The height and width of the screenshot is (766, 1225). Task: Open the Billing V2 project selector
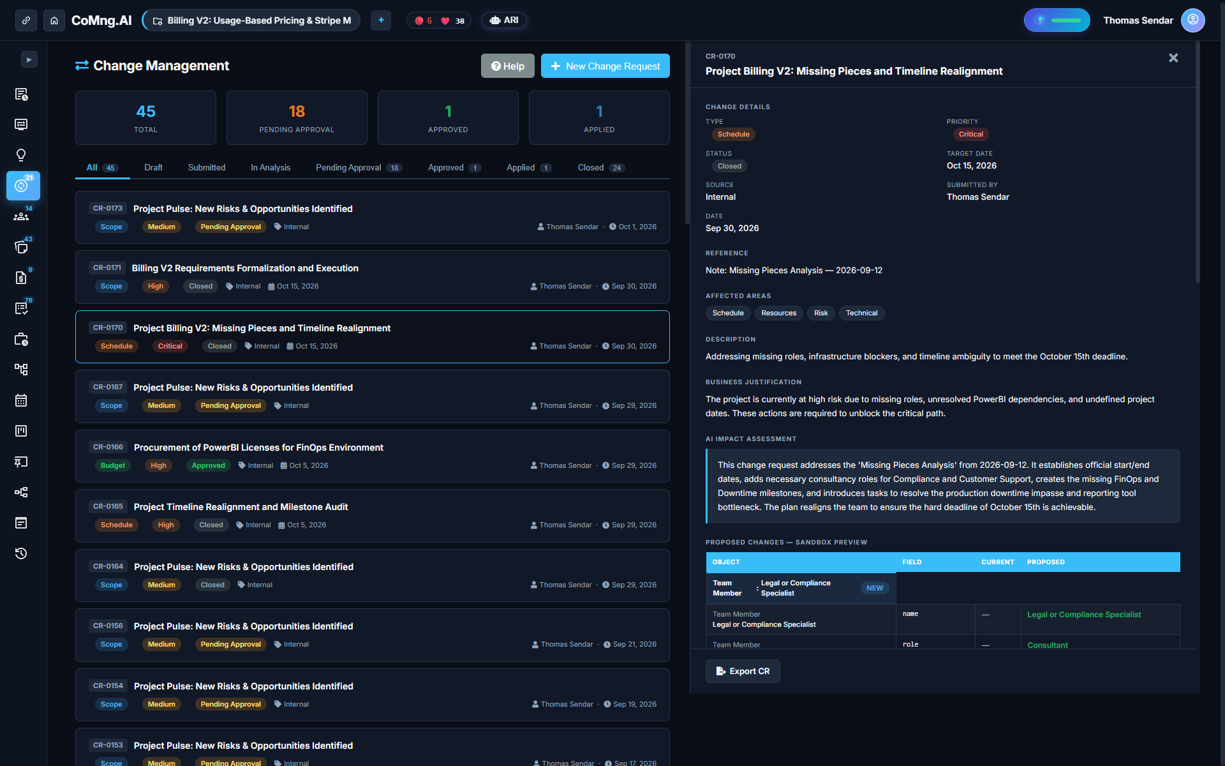(x=251, y=20)
